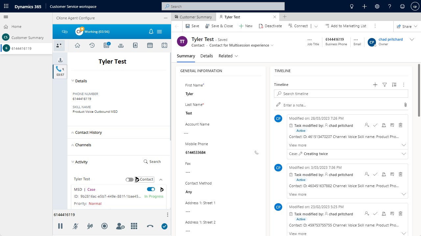This screenshot has height=236, width=421.
Task: Open the Connect dropdown arrow
Action: [x=316, y=26]
